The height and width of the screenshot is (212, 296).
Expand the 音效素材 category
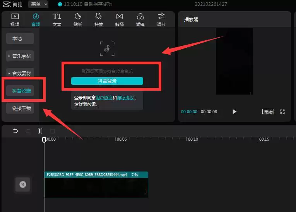(x=21, y=73)
